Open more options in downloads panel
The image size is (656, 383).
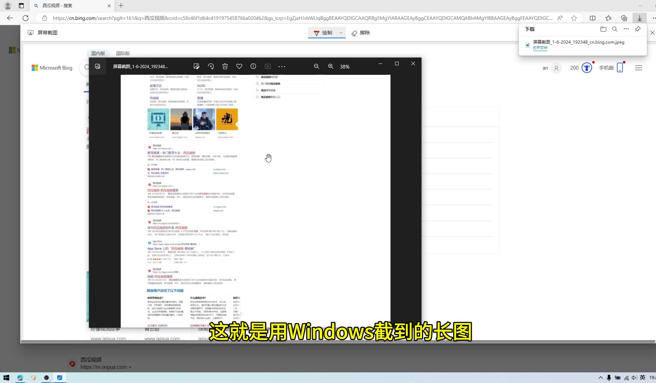(x=626, y=29)
